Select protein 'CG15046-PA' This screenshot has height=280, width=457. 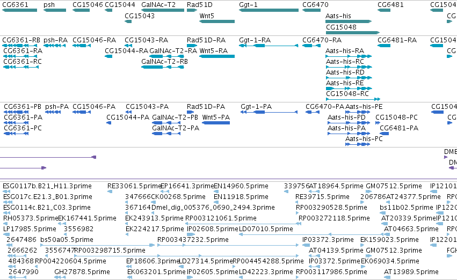point(94,107)
